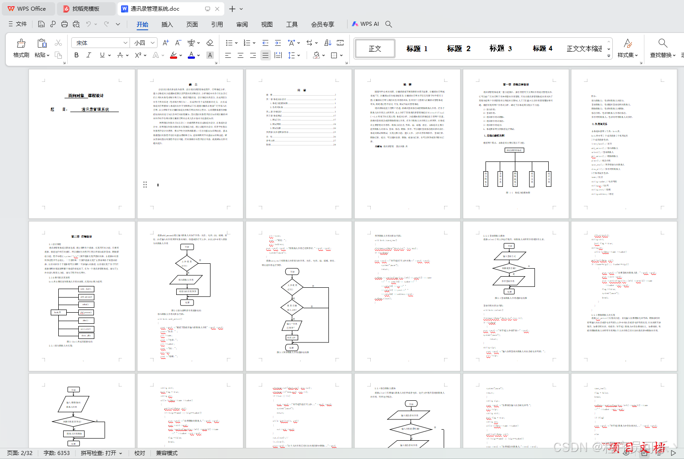Image resolution: width=684 pixels, height=459 pixels.
Task: Expand the borders dropdown arrow
Action: pyautogui.click(x=341, y=56)
